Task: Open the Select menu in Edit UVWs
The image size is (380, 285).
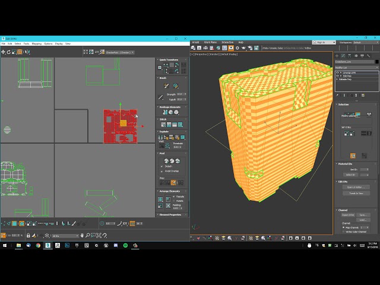Action: [18, 44]
